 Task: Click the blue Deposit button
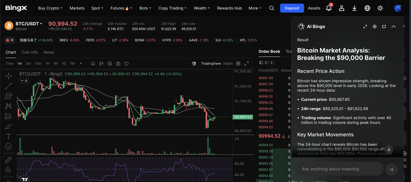click(292, 8)
